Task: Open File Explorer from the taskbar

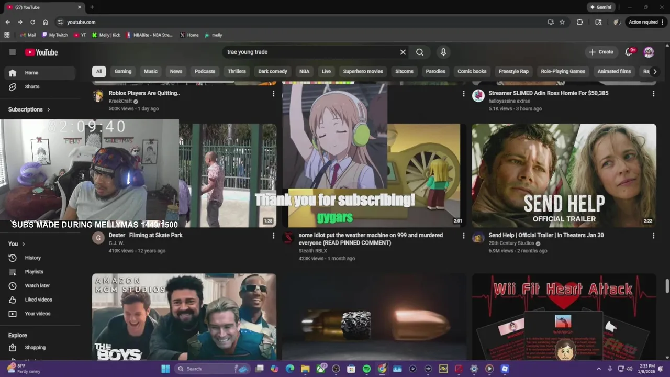Action: click(x=305, y=369)
